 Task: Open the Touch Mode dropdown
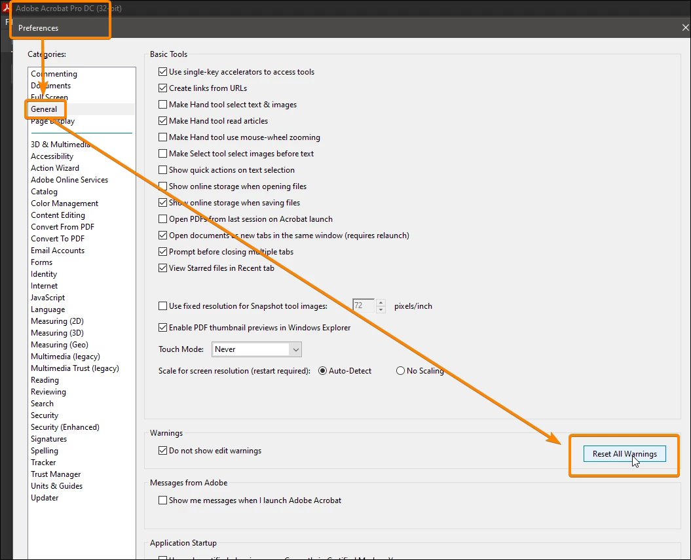[257, 349]
